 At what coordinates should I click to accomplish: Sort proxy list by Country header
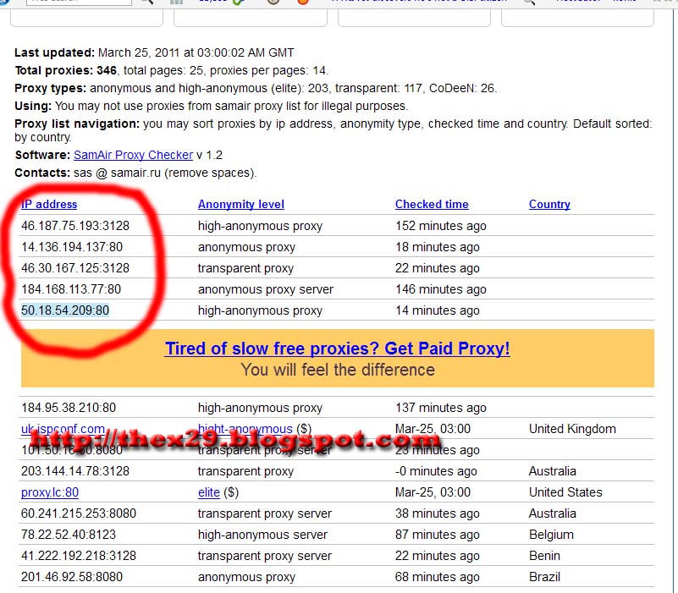click(x=549, y=204)
